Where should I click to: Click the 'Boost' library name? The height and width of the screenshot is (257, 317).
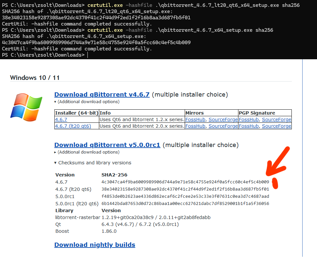click(x=62, y=231)
